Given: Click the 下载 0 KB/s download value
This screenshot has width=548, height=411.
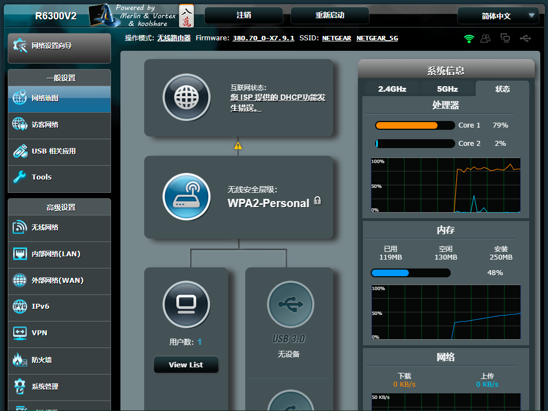Looking at the screenshot, I should (404, 384).
